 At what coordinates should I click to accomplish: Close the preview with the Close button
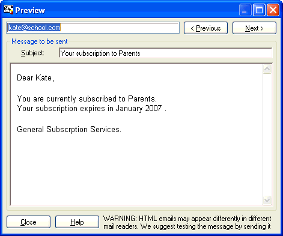pyautogui.click(x=28, y=222)
